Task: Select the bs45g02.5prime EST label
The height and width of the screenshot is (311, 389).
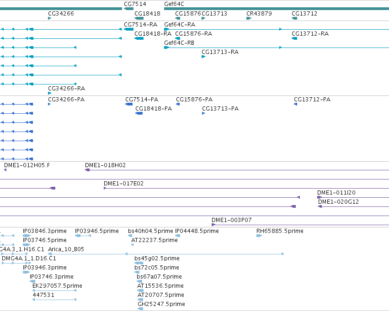Action: coord(157,258)
